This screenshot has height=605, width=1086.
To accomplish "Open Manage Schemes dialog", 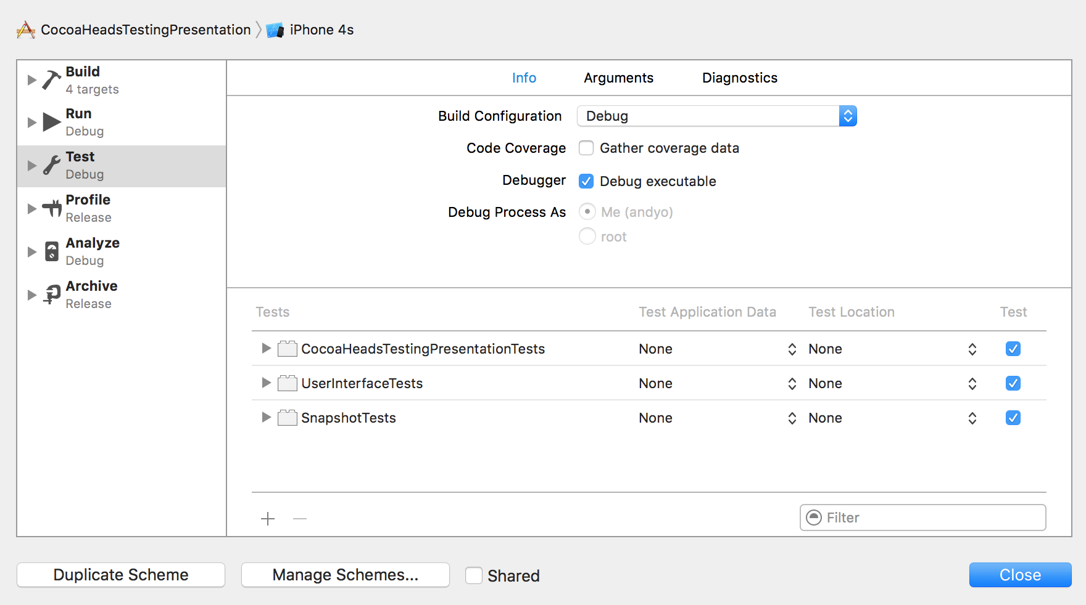I will coord(346,575).
